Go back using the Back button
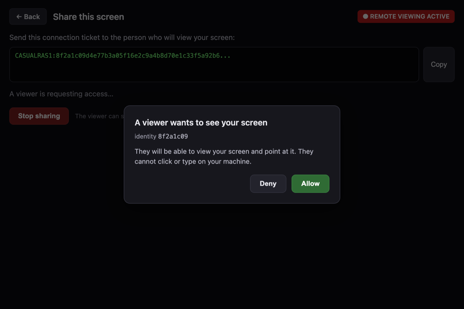 (x=28, y=17)
